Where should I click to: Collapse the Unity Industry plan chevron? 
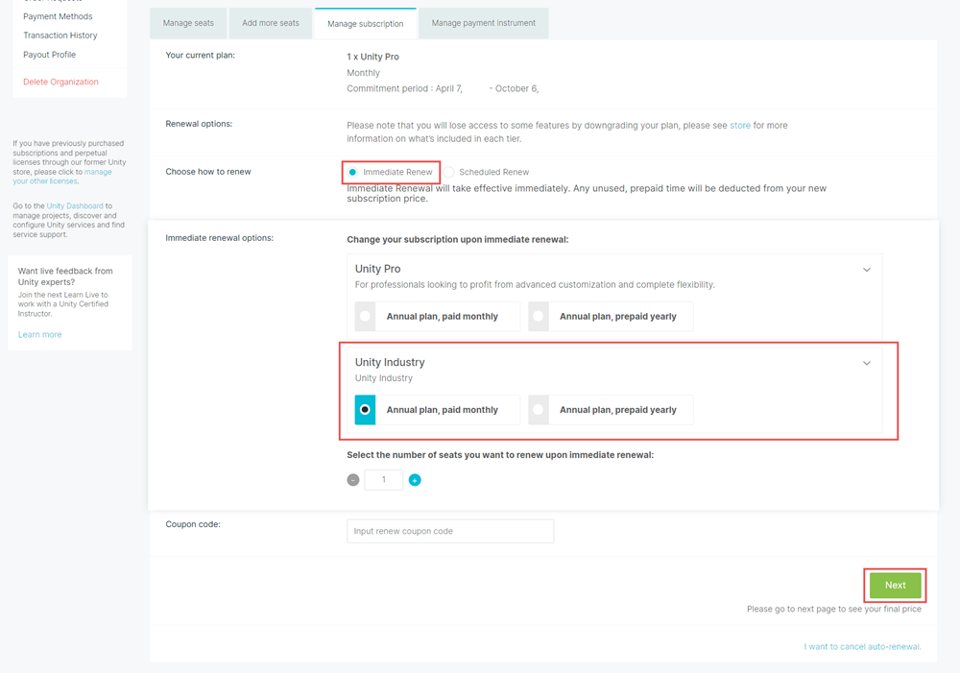[866, 363]
